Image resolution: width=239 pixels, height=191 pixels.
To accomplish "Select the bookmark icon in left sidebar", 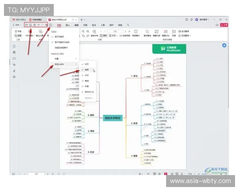I will pyautogui.click(x=14, y=46).
